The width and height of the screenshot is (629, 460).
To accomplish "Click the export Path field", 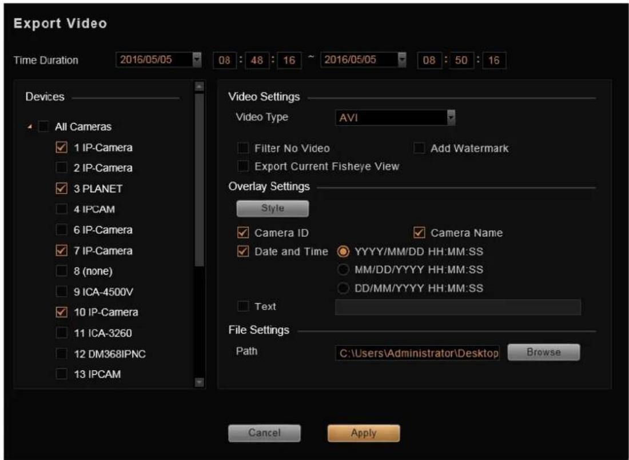I will (x=417, y=353).
